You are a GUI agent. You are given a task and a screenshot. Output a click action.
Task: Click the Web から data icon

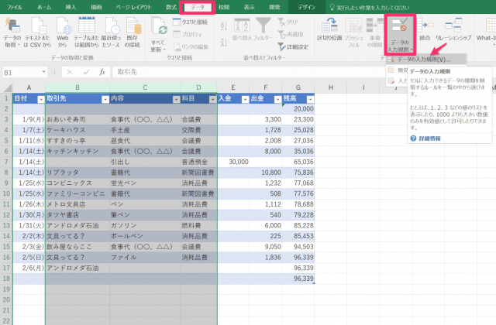tap(63, 26)
